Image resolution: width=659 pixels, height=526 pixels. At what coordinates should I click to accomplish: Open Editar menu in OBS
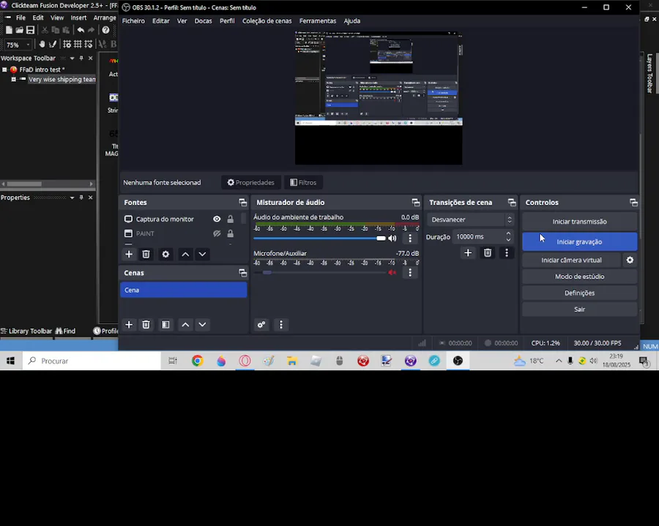coord(161,21)
